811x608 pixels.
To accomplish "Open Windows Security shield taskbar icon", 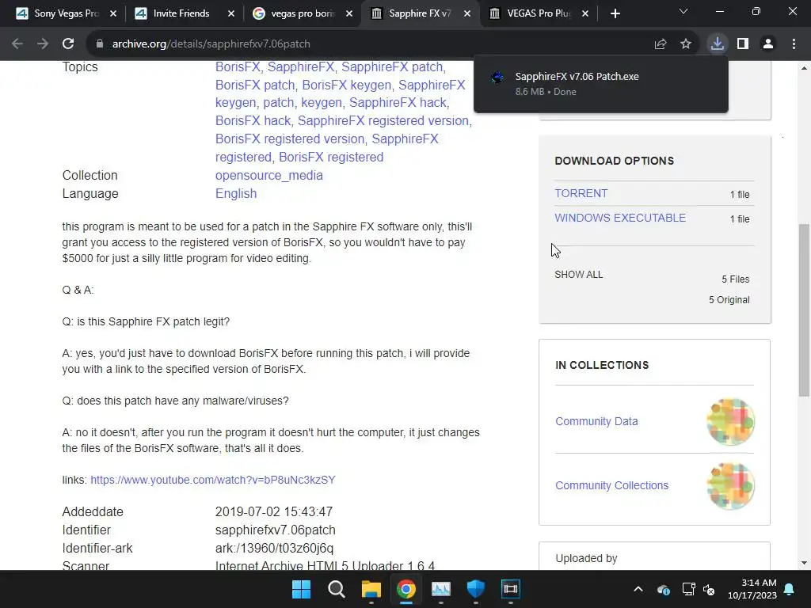I will (x=475, y=589).
